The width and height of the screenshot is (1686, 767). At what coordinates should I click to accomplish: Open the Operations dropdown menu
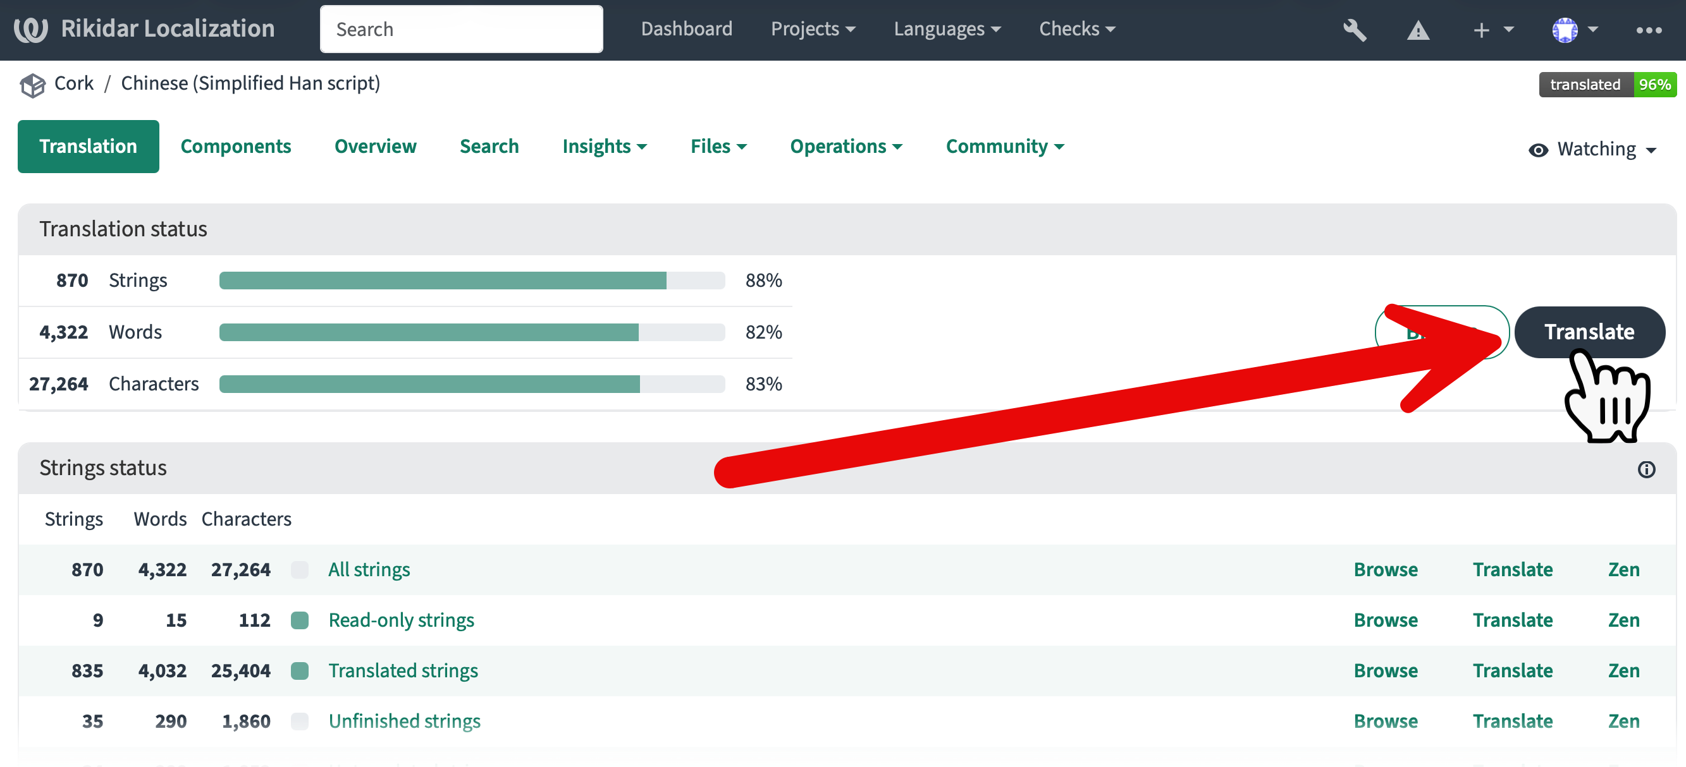pos(846,146)
